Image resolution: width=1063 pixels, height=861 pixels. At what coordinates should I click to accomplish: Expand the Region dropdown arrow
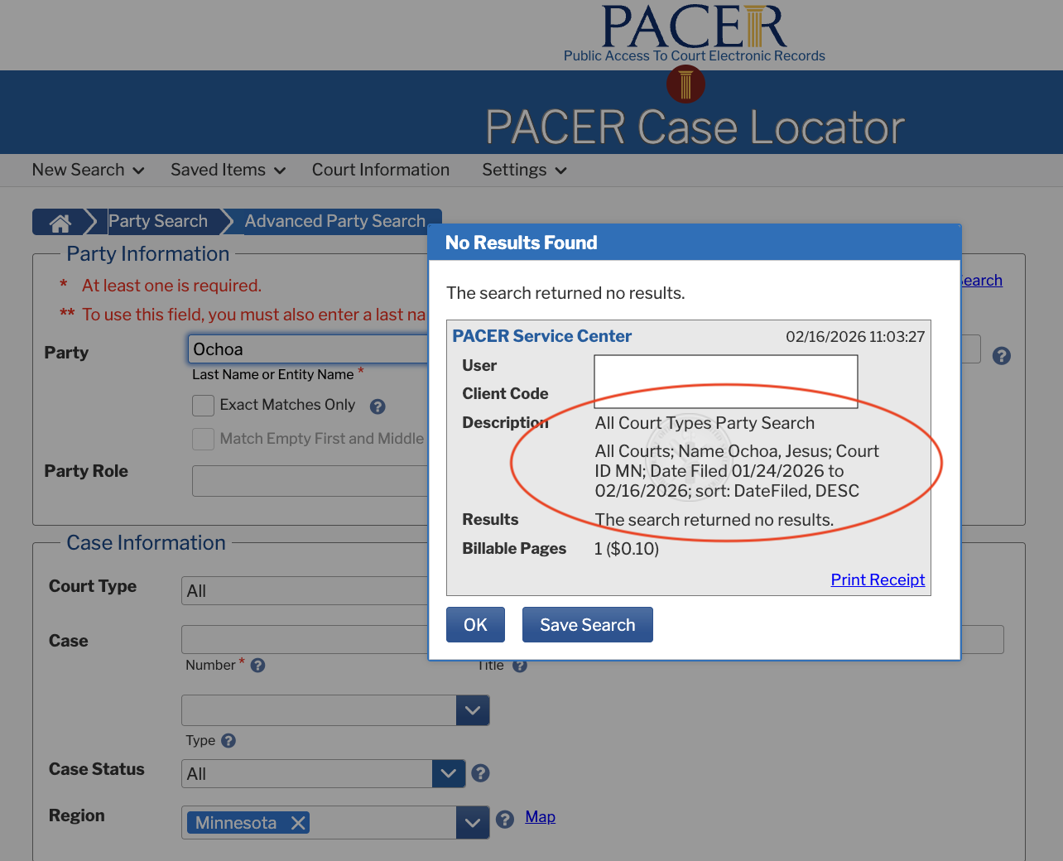[473, 823]
